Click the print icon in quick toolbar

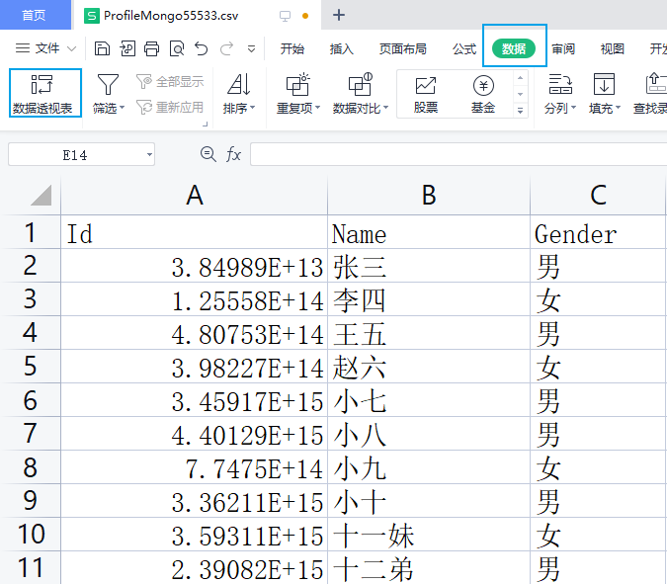[151, 48]
